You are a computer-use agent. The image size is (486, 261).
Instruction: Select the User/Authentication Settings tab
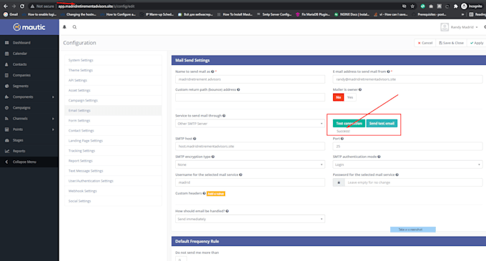[x=113, y=181]
